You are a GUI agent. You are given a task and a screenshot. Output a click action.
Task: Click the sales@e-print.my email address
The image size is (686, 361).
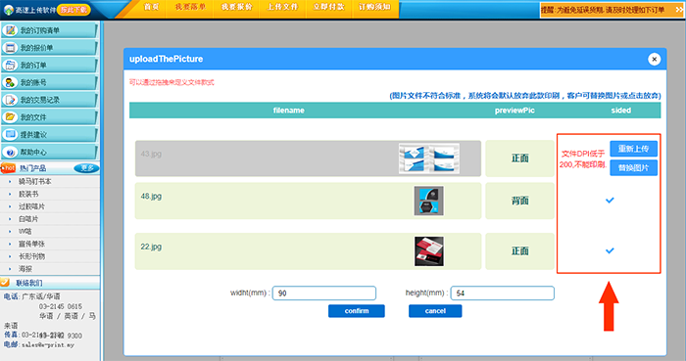[x=48, y=344]
